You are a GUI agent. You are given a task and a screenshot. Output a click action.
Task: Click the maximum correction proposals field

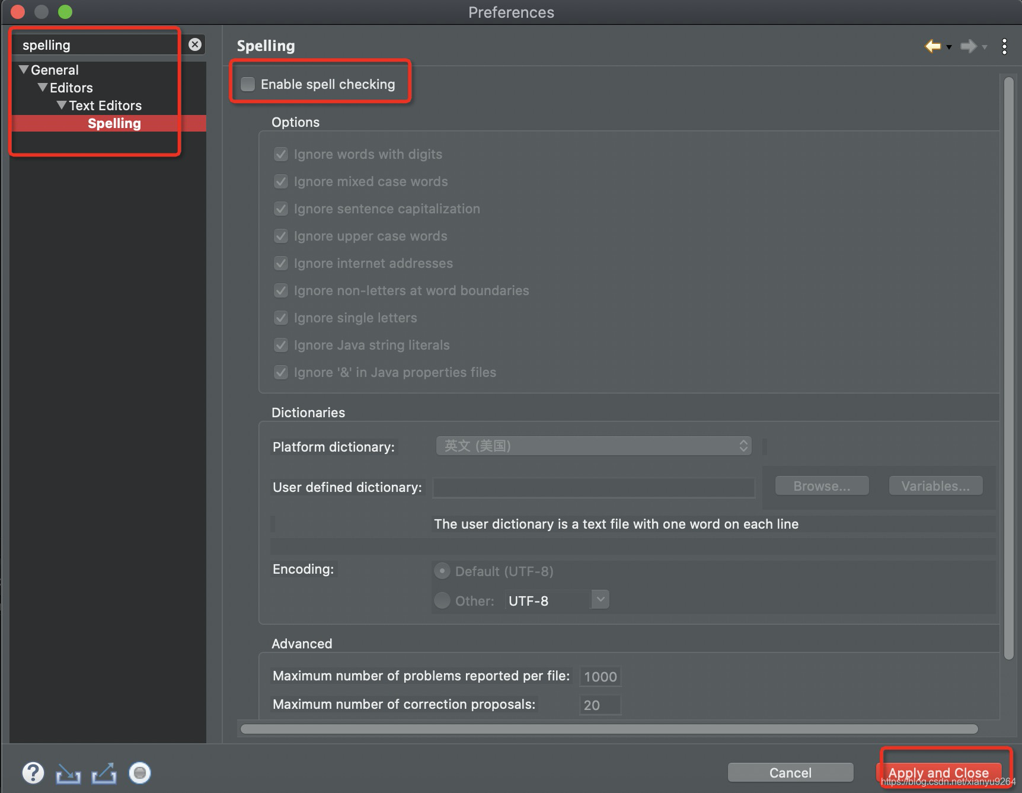600,705
